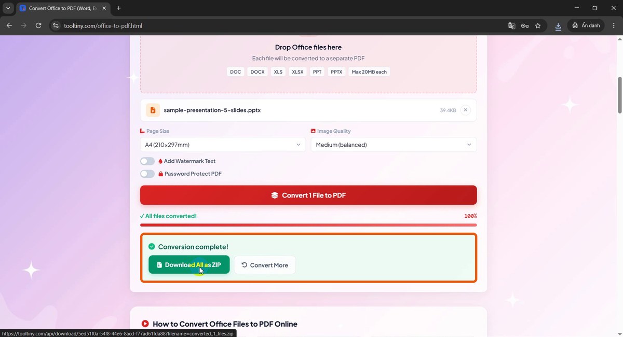
Task: Click the 39.4KB file size text
Action: tap(448, 110)
